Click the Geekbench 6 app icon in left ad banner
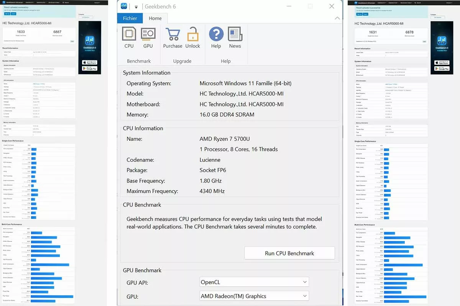 tap(90, 41)
